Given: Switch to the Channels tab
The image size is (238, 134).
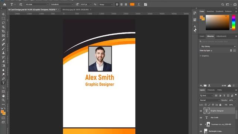Looking at the screenshot, I should (211, 90).
